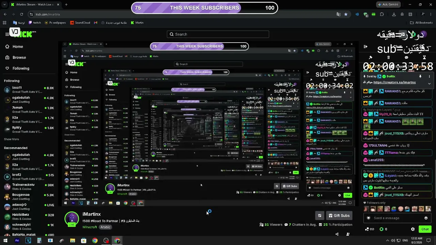Click the channel icon button beside Gift Subs
The height and width of the screenshot is (245, 436).
point(320,216)
